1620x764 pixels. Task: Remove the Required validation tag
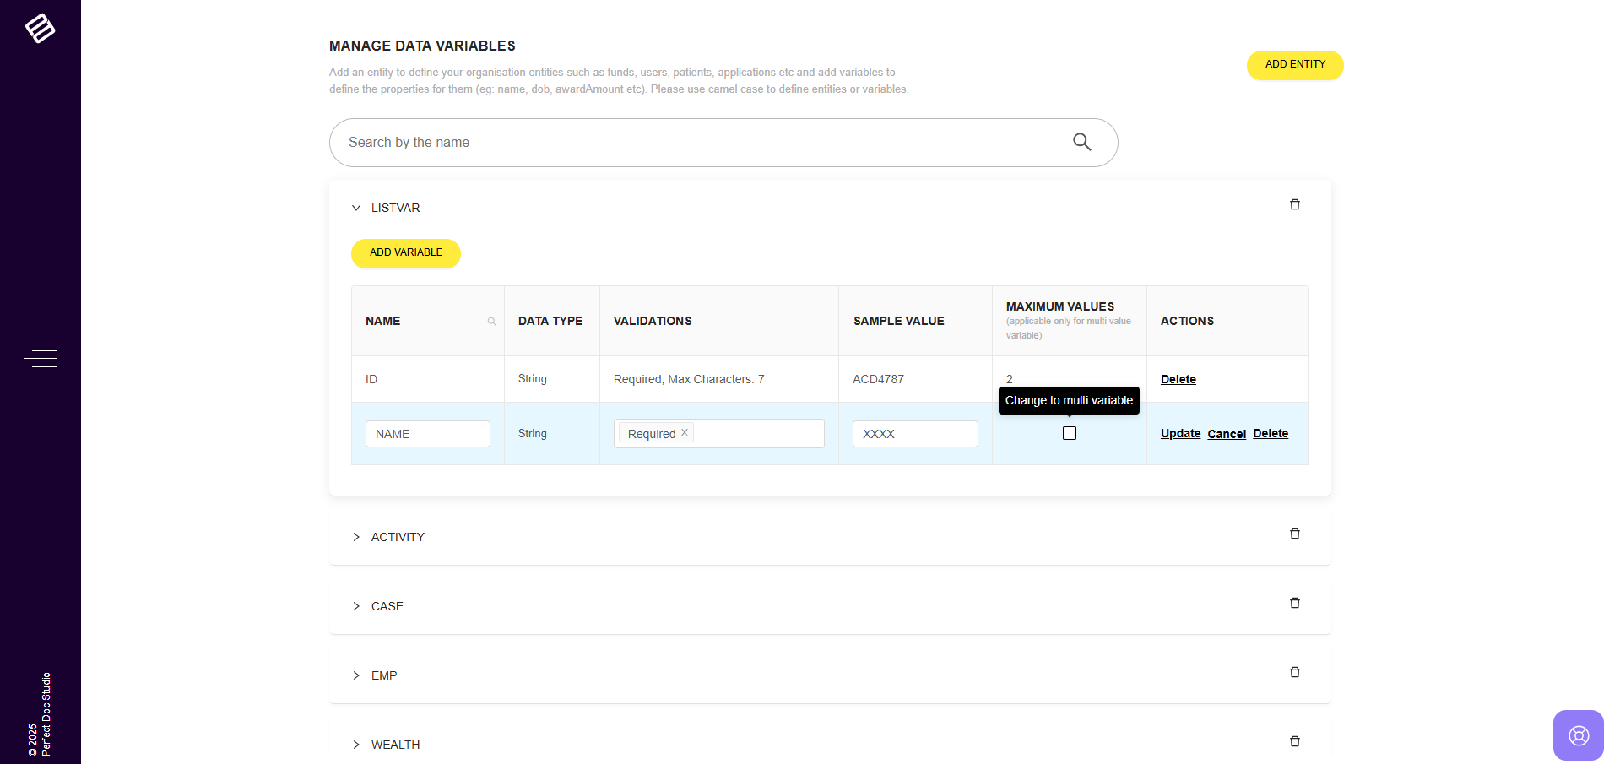coord(685,432)
